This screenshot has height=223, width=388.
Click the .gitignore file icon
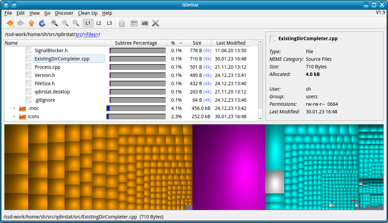click(x=29, y=100)
